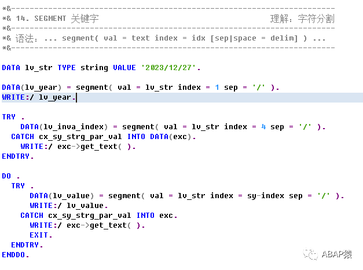Click the 'DATA(lv_inva_index)' declaration
Screen dimensions: 363x270
(x=64, y=127)
